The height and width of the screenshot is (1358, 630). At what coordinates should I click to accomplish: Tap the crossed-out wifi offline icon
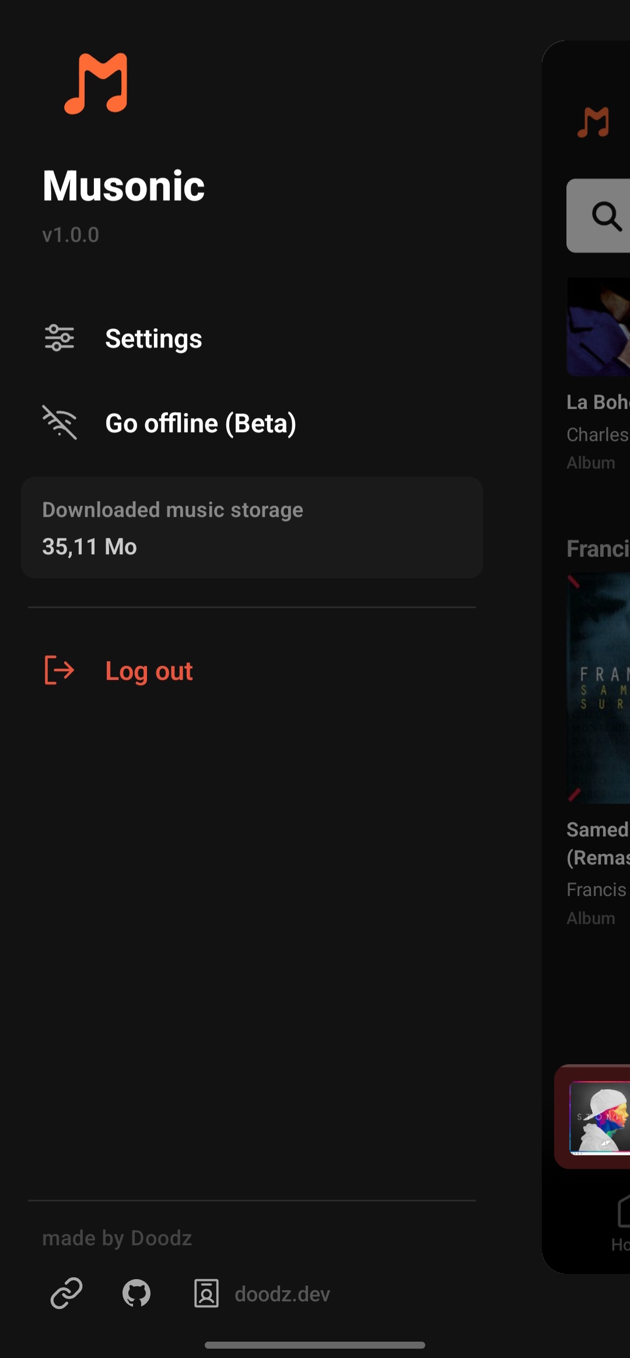pos(60,422)
